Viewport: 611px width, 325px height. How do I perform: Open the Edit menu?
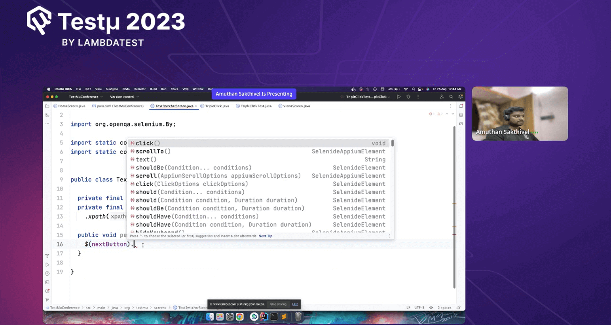point(88,89)
